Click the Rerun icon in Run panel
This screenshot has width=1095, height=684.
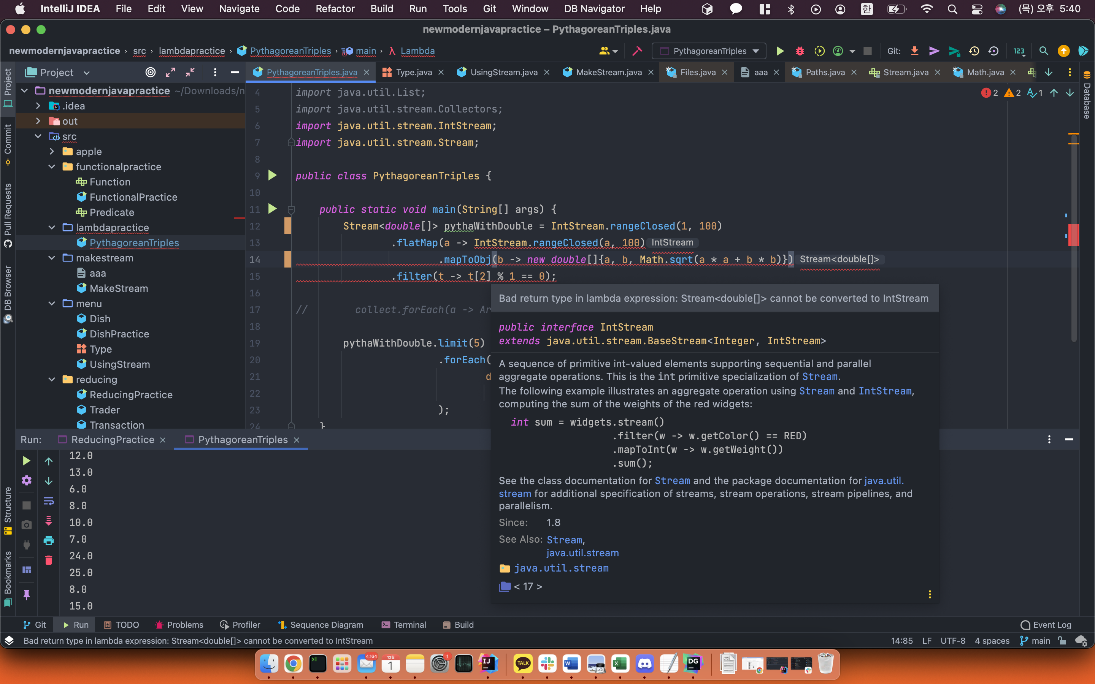[26, 461]
